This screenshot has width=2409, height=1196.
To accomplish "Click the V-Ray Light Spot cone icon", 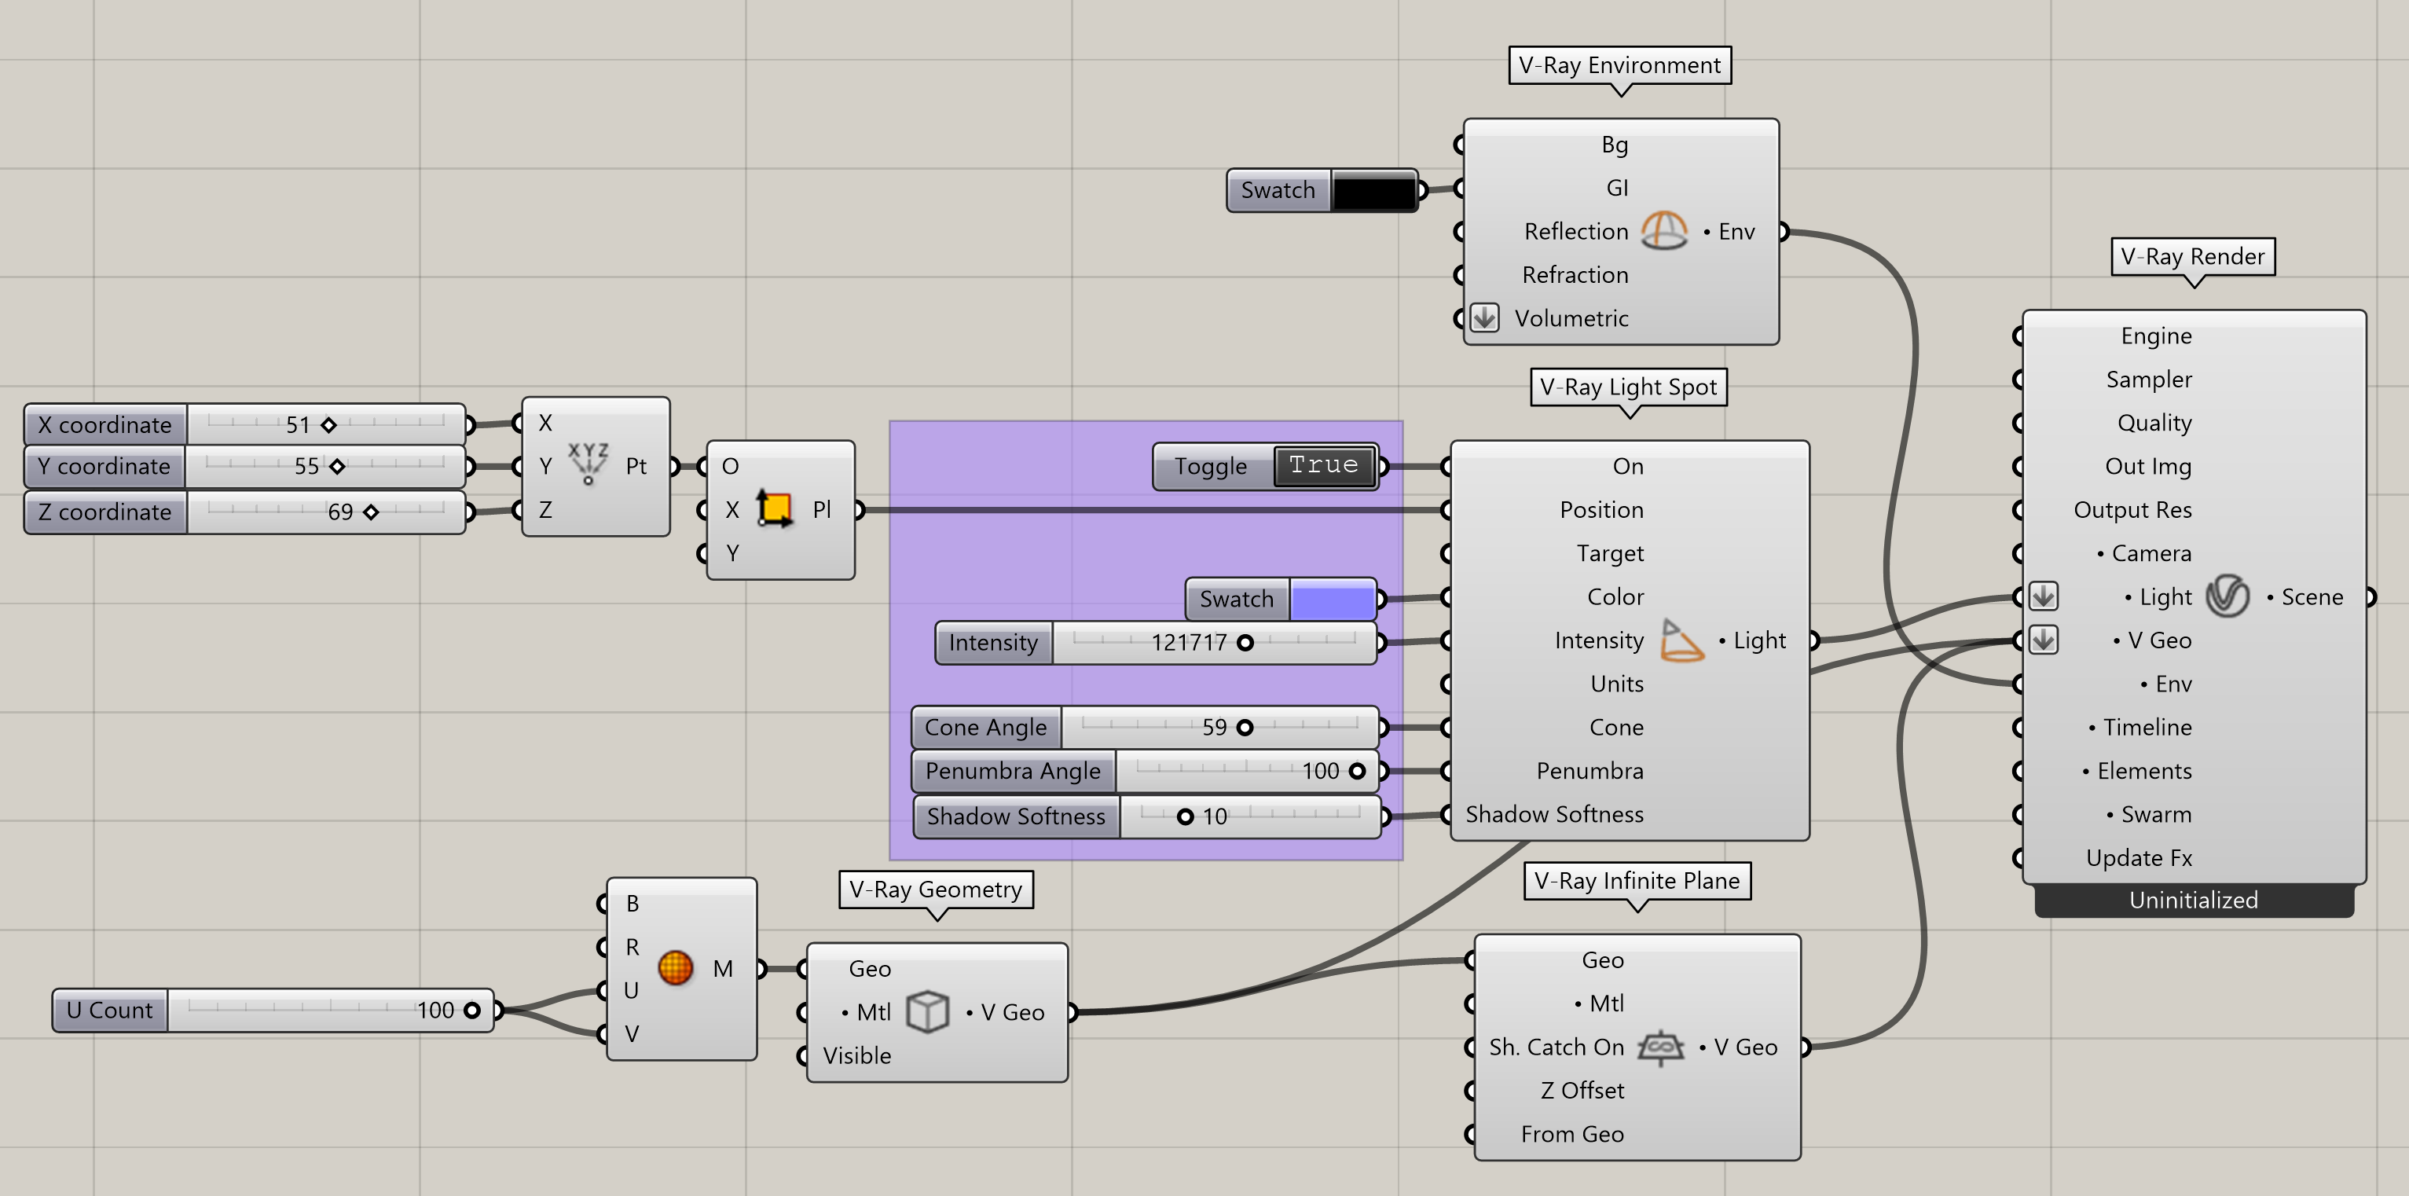I will tap(1681, 640).
